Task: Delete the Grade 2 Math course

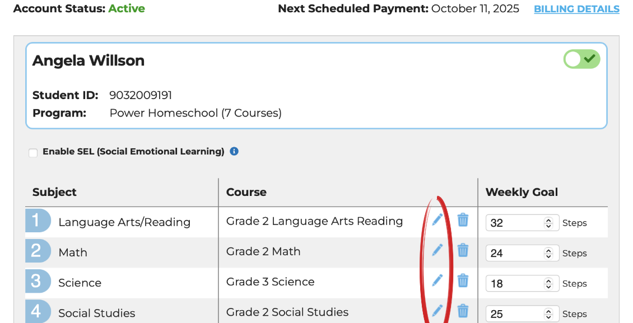Action: pyautogui.click(x=463, y=250)
